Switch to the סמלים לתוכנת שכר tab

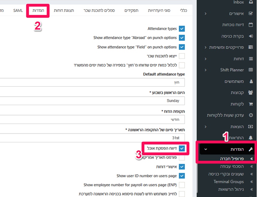pos(99,10)
